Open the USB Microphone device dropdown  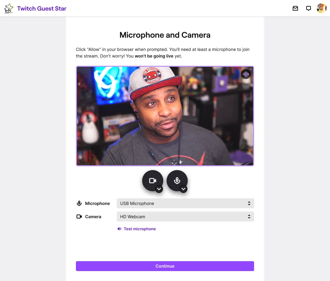pos(185,203)
